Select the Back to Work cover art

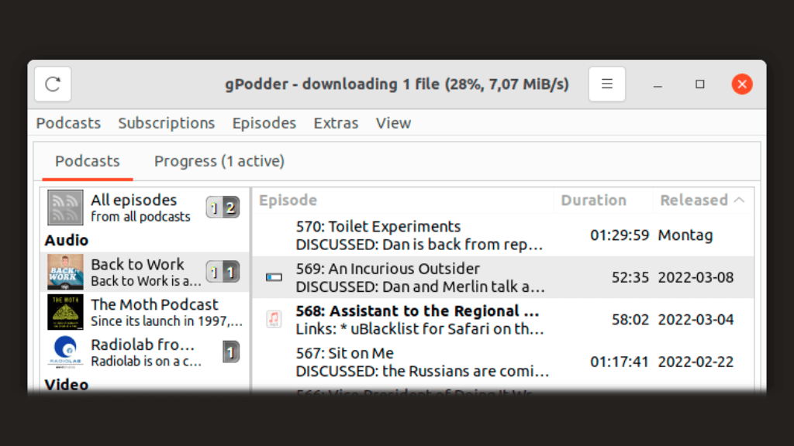point(65,272)
